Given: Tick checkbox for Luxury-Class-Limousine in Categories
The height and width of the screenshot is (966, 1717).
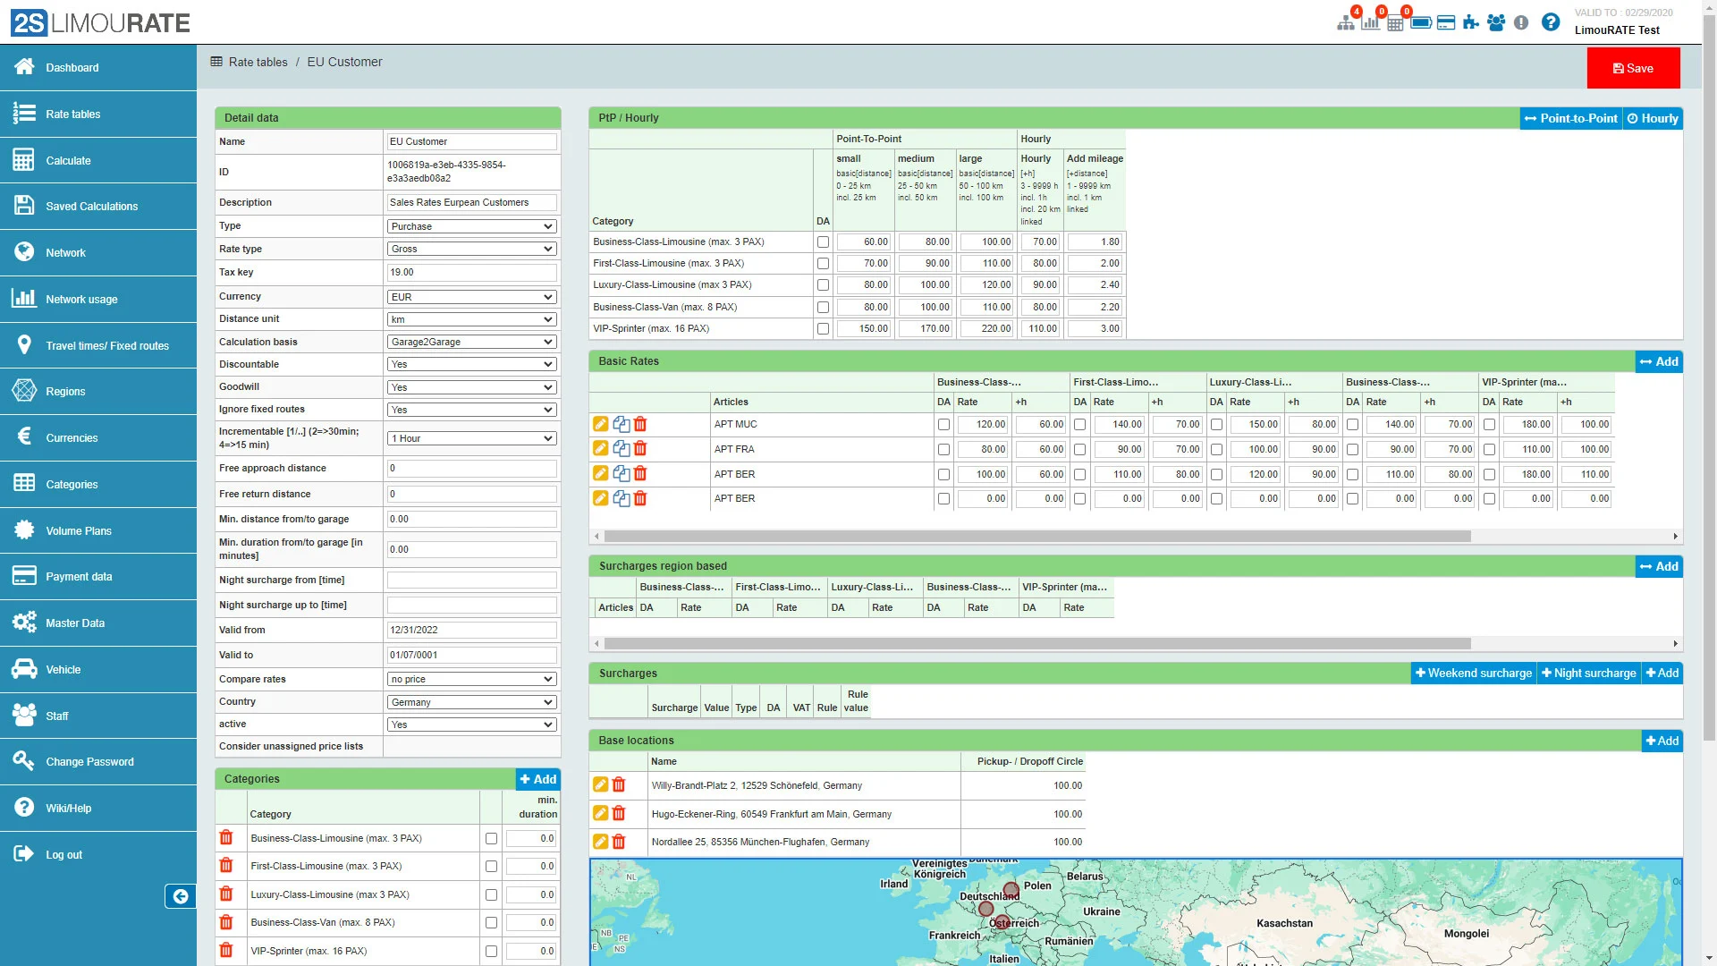Looking at the screenshot, I should pos(491,895).
